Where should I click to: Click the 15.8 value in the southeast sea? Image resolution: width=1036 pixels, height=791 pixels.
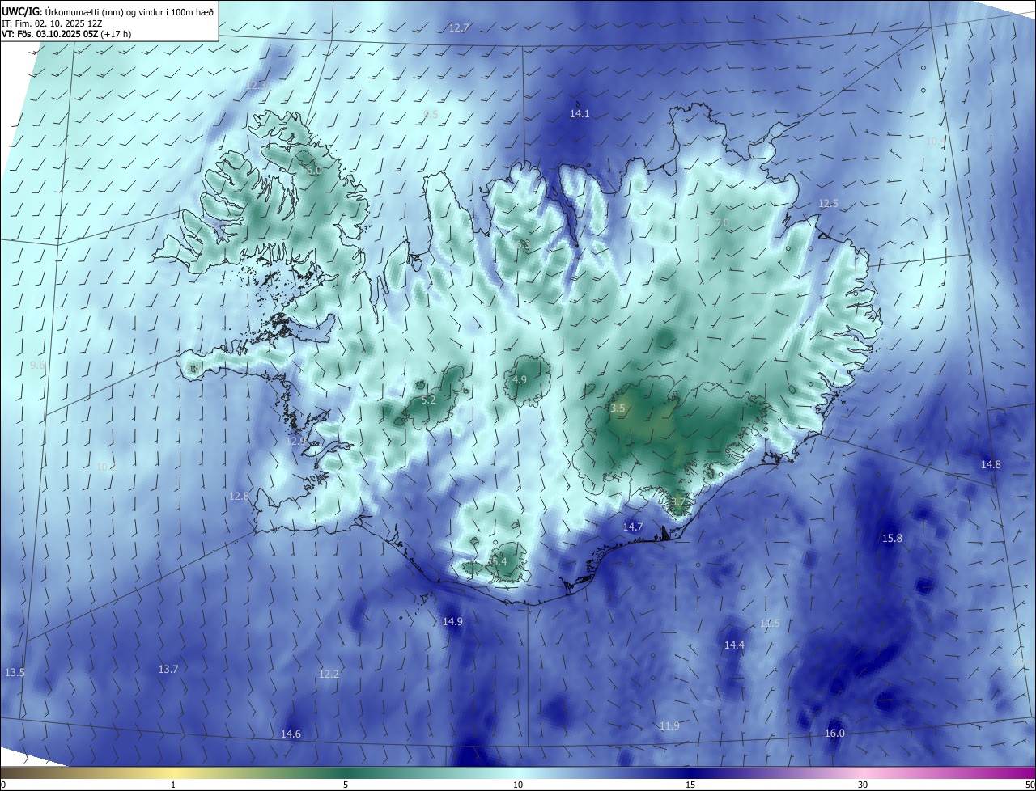click(892, 539)
